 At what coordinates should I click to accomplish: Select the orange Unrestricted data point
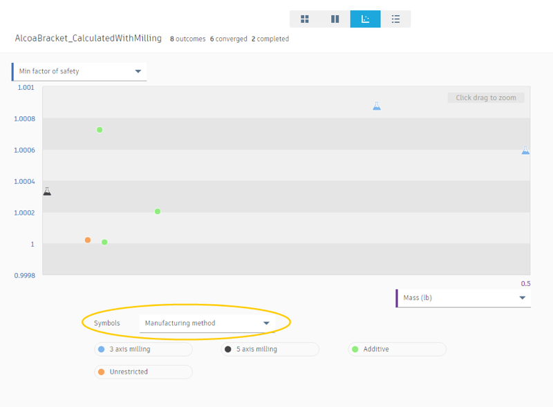(88, 240)
